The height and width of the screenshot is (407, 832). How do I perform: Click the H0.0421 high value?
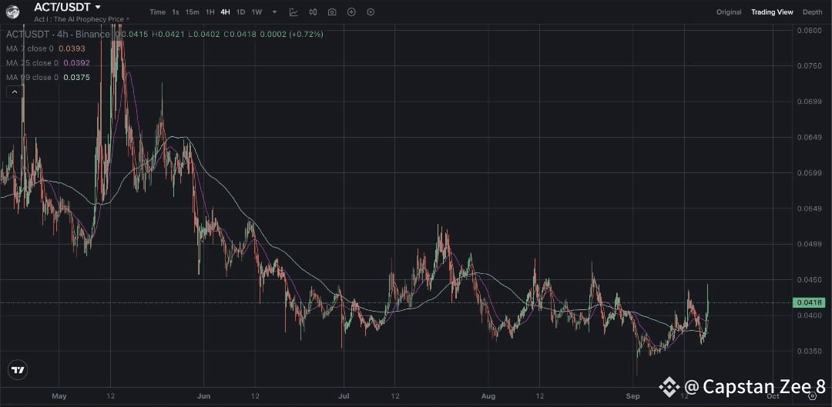tap(168, 35)
